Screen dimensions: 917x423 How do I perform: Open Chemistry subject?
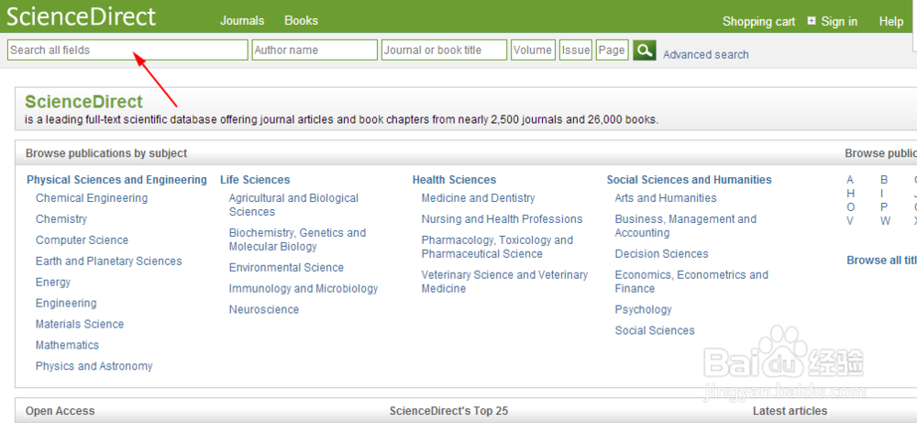click(x=61, y=218)
